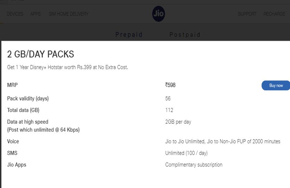
Task: Go to SIM HOME DELIVERY
Action: coord(69,14)
